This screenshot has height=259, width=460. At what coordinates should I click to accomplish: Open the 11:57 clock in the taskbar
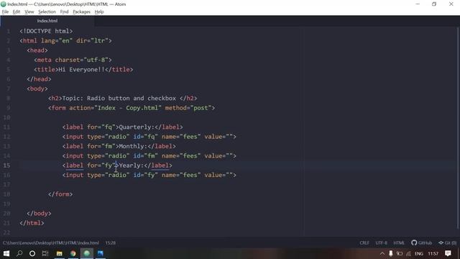click(433, 253)
